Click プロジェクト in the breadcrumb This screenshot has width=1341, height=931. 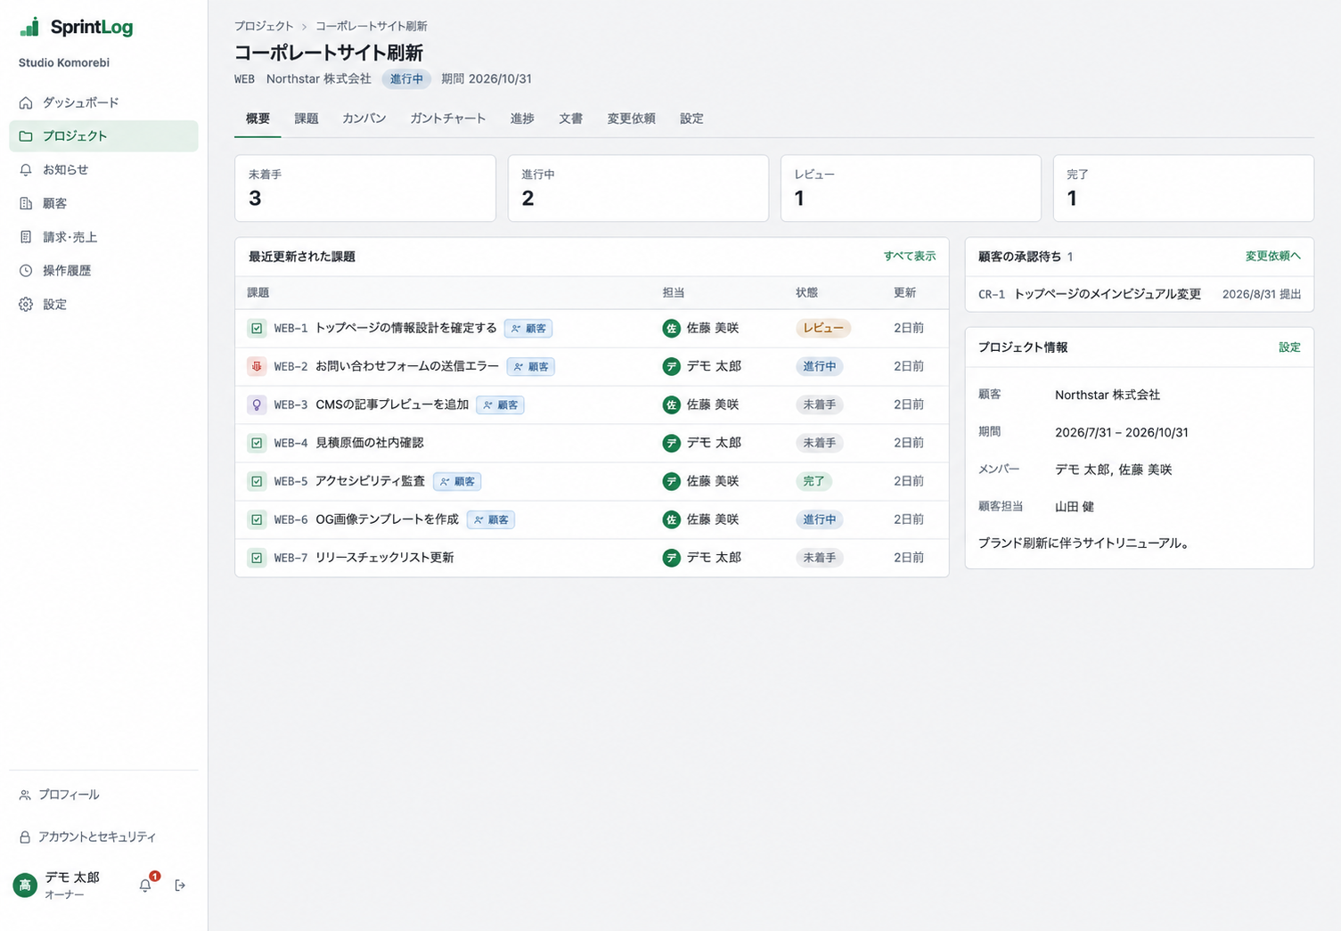point(264,26)
